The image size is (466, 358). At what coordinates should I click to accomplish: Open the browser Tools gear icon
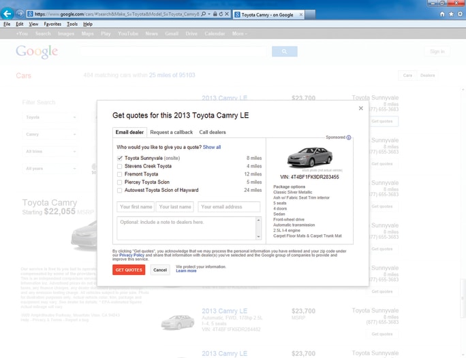460,14
